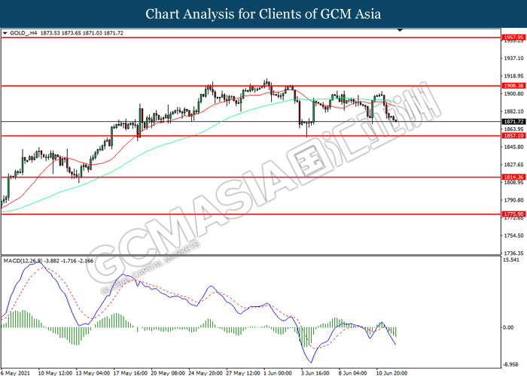Click the 10 May 12:00 time label
527x376 pixels.
(x=55, y=373)
